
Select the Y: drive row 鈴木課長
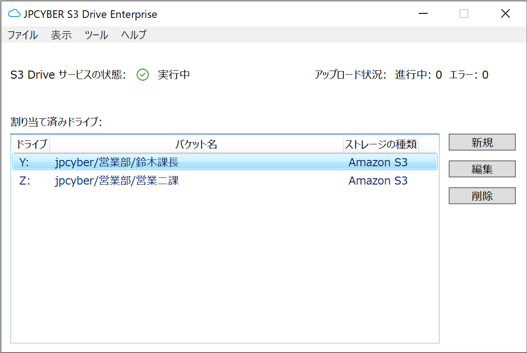pyautogui.click(x=225, y=162)
